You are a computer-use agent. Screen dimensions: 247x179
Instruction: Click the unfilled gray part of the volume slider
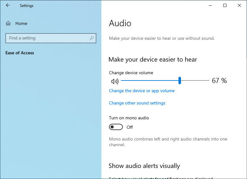coord(195,81)
